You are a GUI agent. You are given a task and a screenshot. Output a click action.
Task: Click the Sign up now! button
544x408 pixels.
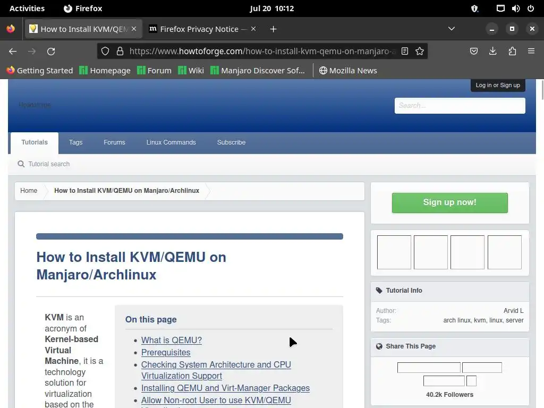click(449, 202)
